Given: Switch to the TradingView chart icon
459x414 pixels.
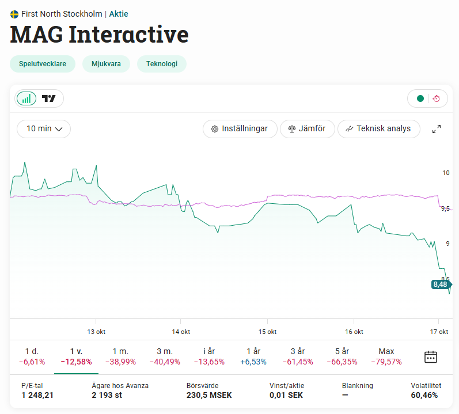Looking at the screenshot, I should (x=48, y=98).
